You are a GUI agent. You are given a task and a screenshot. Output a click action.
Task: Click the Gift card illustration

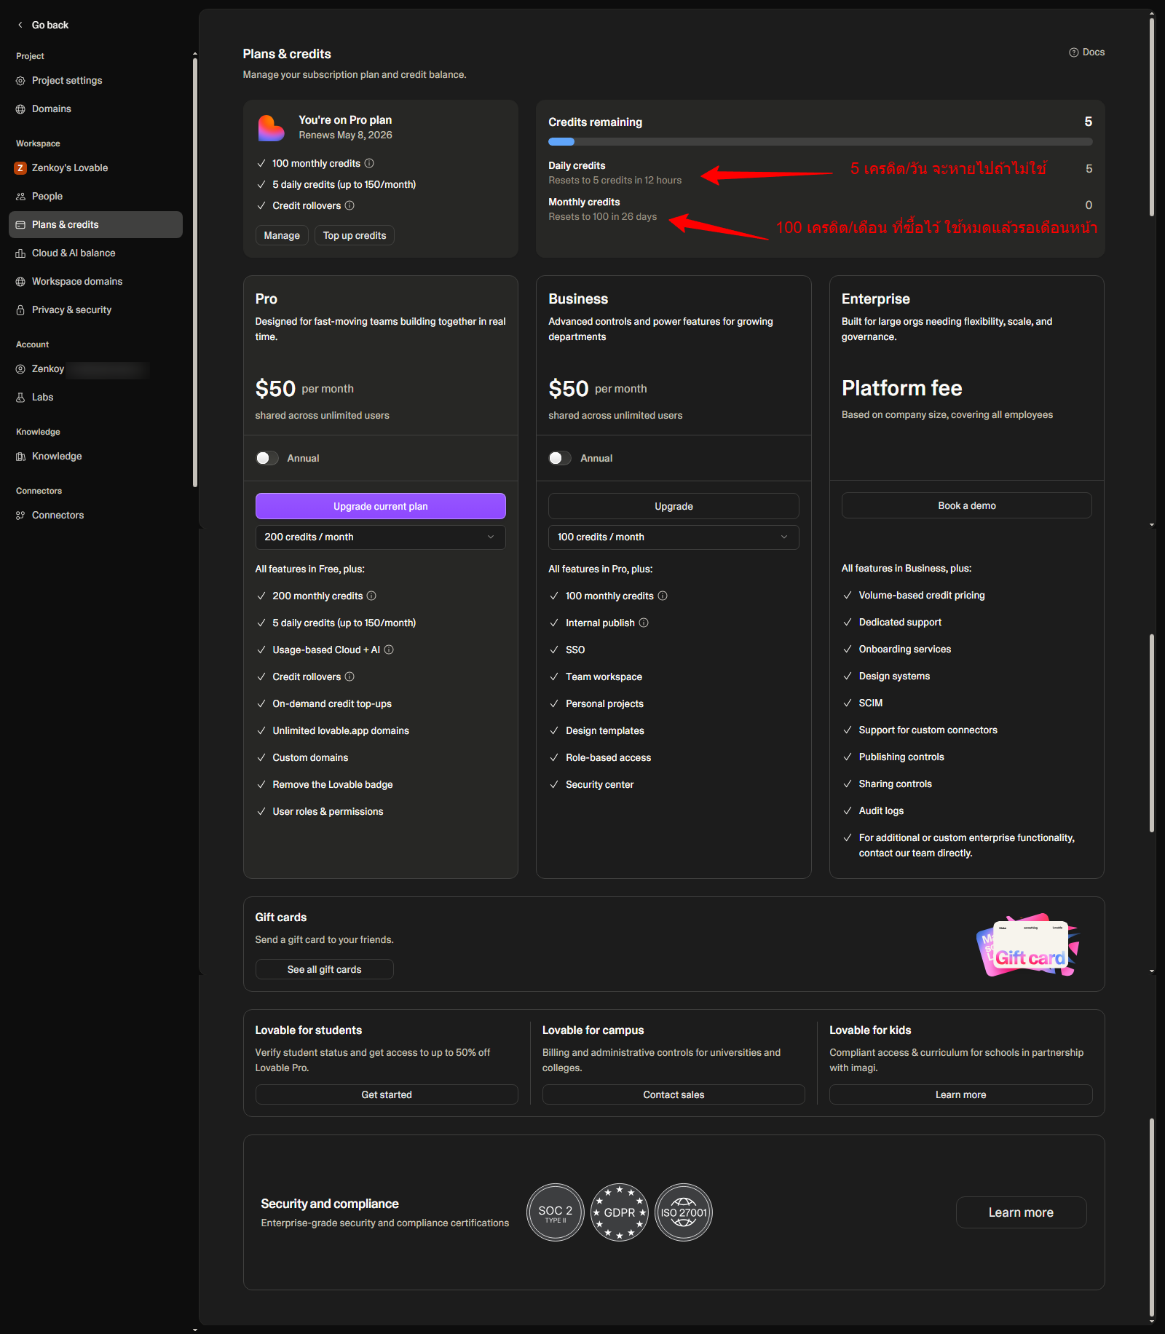pyautogui.click(x=1028, y=945)
